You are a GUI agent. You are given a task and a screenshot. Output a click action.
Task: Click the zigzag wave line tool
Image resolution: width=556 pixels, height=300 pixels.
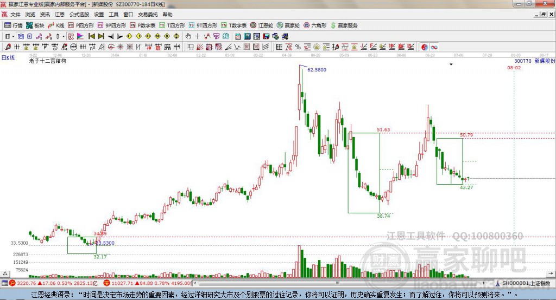[238, 47]
